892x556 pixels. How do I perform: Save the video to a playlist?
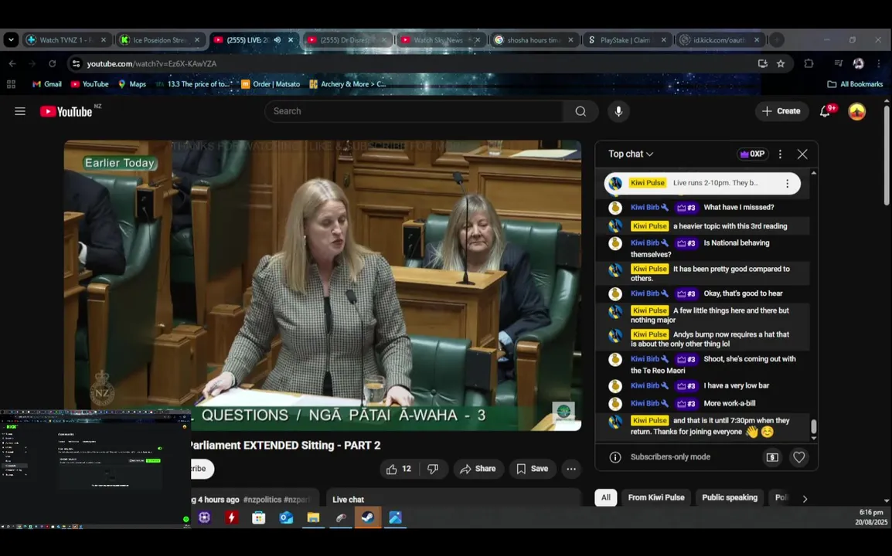tap(533, 469)
